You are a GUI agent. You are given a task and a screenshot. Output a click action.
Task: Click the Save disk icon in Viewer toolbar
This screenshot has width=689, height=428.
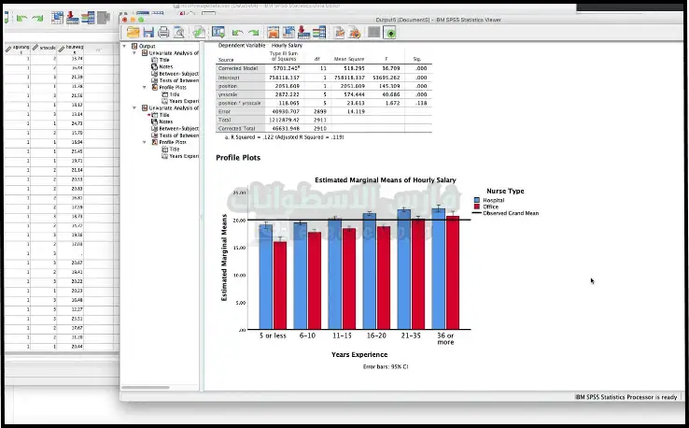148,32
